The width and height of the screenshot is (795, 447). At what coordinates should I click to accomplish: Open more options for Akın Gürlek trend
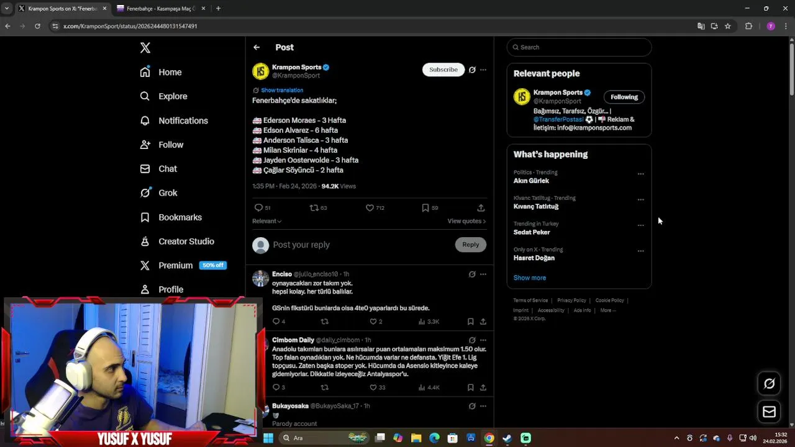pos(641,174)
